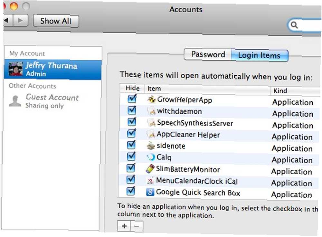This screenshot has height=237, width=322.
Task: Remove login item with minus button
Action: 137,226
